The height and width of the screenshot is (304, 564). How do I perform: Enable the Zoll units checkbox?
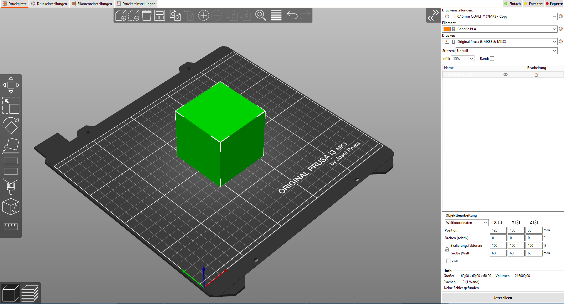pos(448,261)
